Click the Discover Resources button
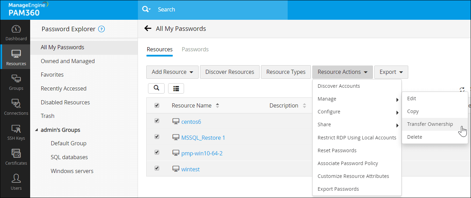The width and height of the screenshot is (471, 198). (x=229, y=72)
